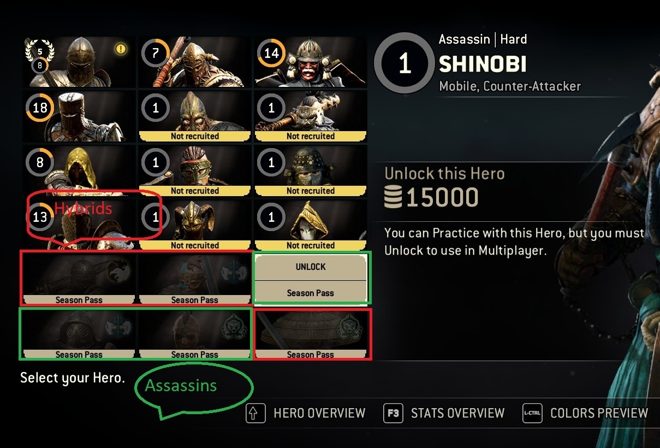Screen dimensions: 660x448
Task: Select the level 14 samurai hero
Action: pos(310,62)
